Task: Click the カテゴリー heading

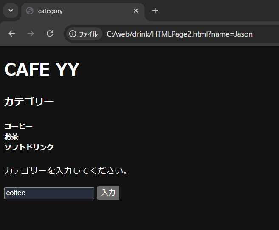Action: coord(29,102)
